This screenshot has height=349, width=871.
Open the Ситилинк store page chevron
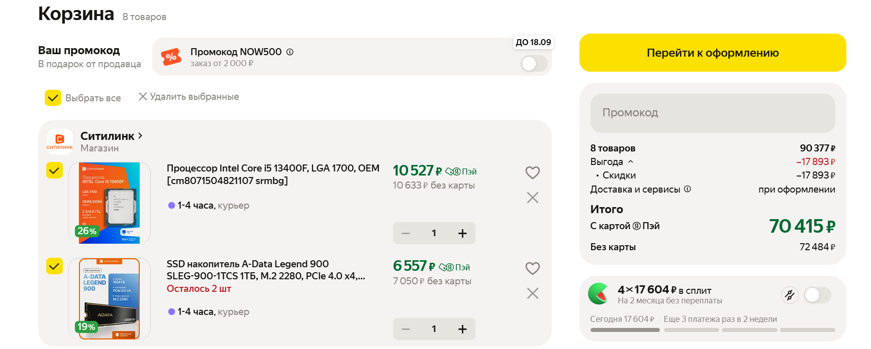pyautogui.click(x=140, y=135)
